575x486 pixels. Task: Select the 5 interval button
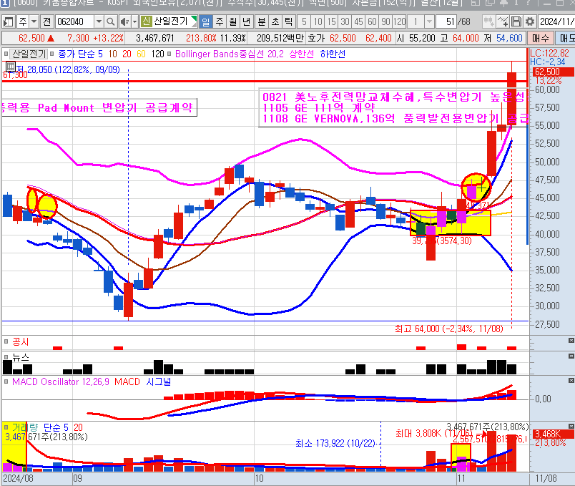(304, 21)
